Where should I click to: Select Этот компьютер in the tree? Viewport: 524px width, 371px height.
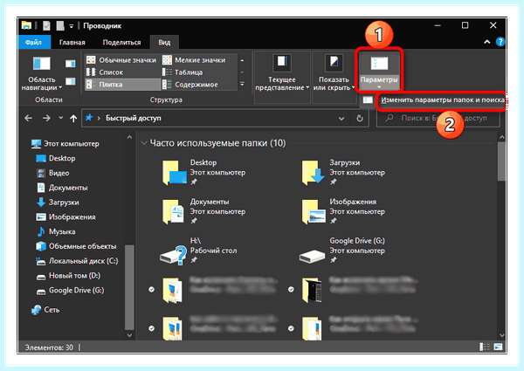pos(65,144)
